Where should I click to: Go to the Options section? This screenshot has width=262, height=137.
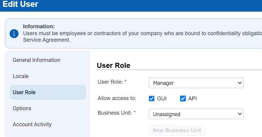click(22, 108)
